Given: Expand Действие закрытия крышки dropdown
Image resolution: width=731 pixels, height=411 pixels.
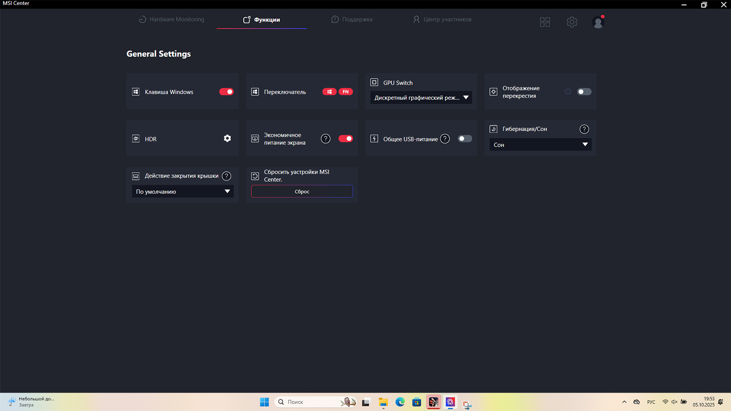Looking at the screenshot, I should click(183, 192).
